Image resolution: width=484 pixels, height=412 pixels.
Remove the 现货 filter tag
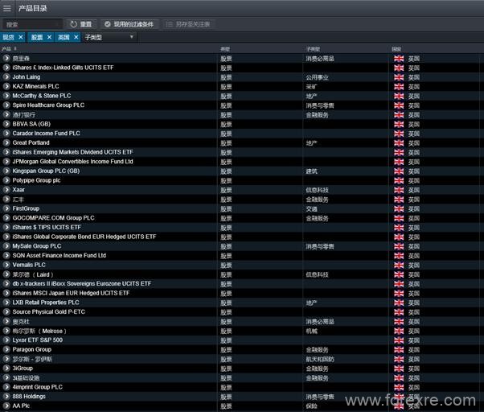21,37
